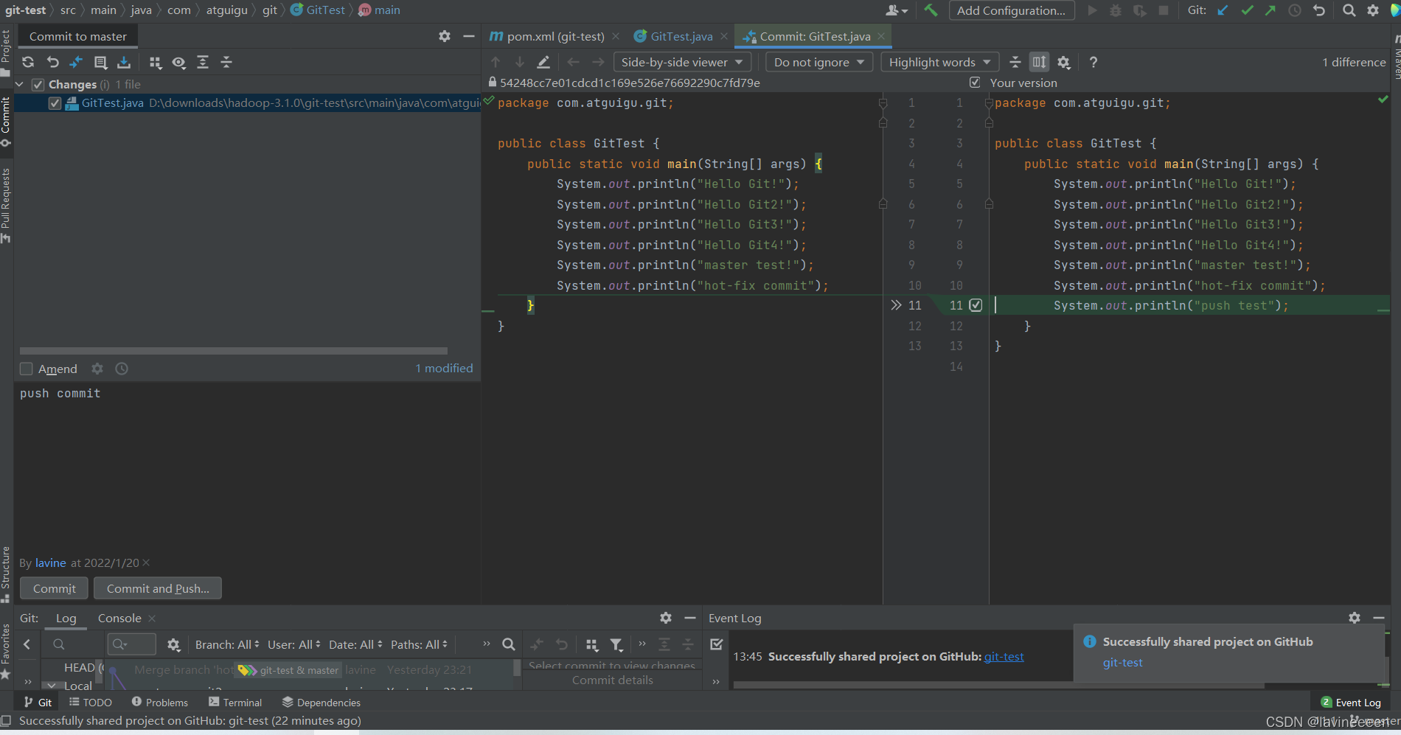Open the user account dropdown icon
The image size is (1401, 735).
[897, 10]
